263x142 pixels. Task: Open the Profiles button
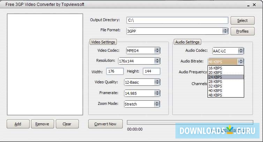coord(242,31)
